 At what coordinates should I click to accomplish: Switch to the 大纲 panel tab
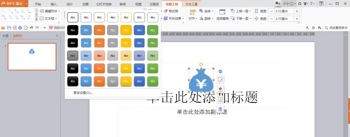5,36
